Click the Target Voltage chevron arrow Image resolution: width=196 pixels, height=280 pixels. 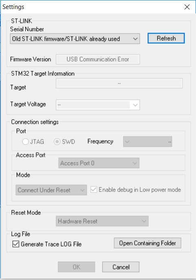pyautogui.click(x=135, y=105)
